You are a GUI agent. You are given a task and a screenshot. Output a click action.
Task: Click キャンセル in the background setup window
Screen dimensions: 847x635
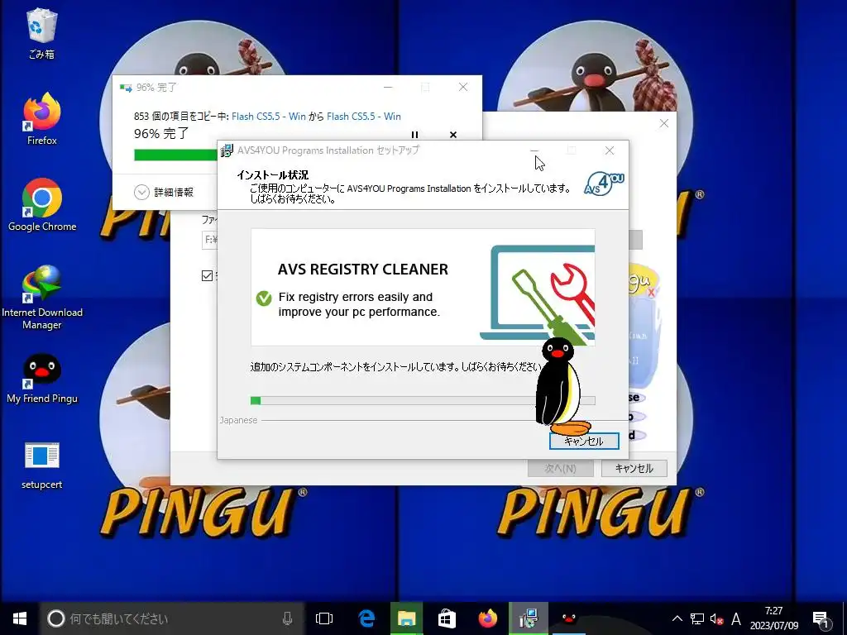tap(634, 468)
